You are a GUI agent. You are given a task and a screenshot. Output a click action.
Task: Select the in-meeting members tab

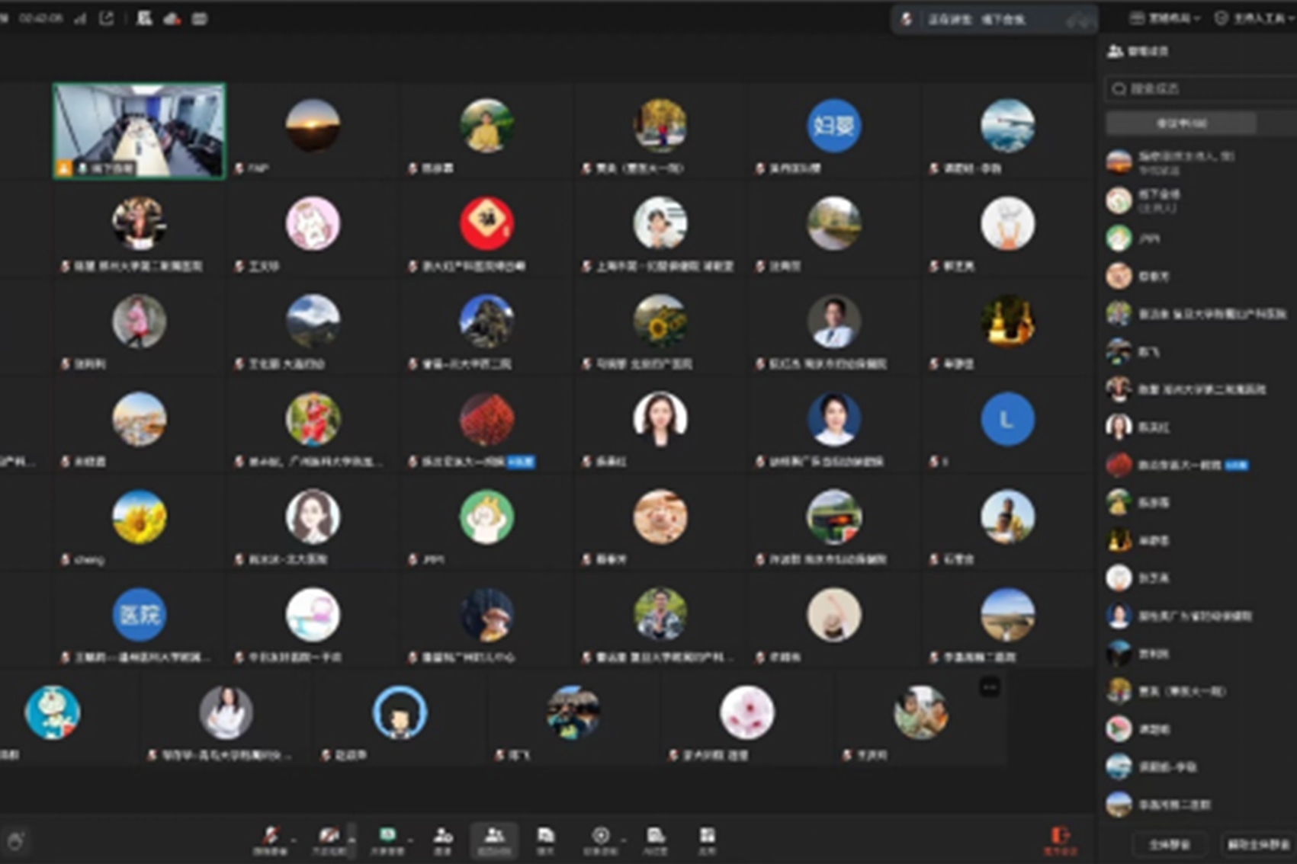pyautogui.click(x=1180, y=123)
